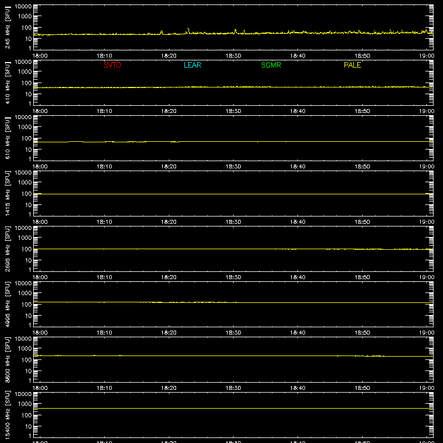Select the '1415 MHz [SFU]' axis title
Image resolution: width=443 pixels, height=443 pixels.
pyautogui.click(x=7, y=193)
